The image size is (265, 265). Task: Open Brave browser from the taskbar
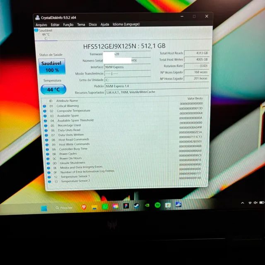(x=84, y=207)
